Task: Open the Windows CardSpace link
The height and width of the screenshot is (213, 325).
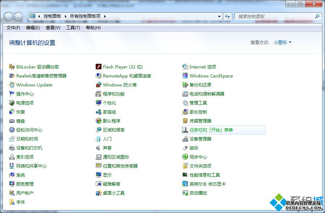Action: point(211,76)
